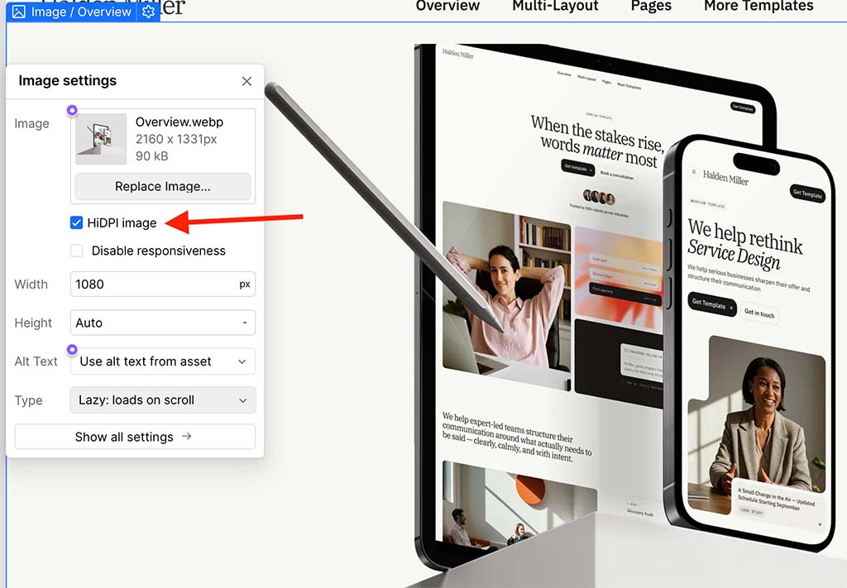
Task: Click the Type label
Action: tap(28, 400)
